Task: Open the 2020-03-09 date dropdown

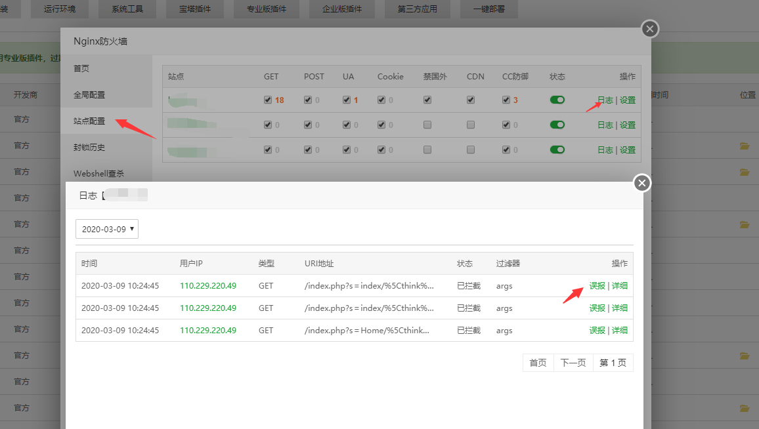Action: [x=107, y=229]
